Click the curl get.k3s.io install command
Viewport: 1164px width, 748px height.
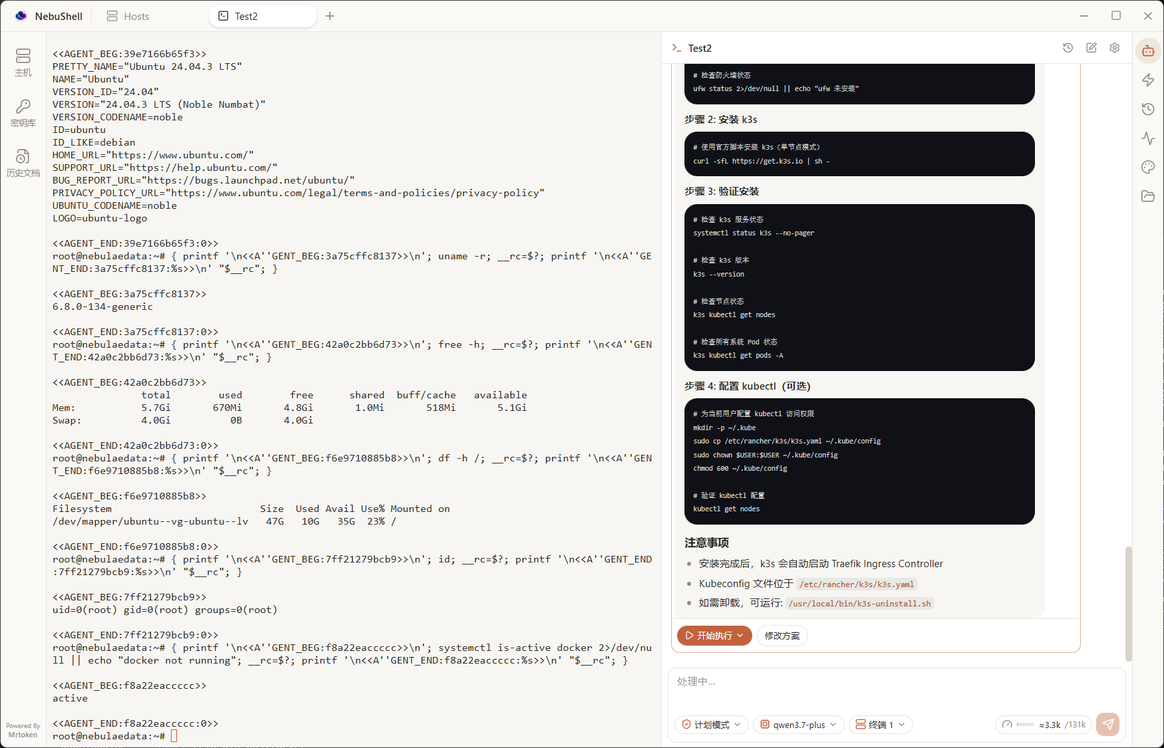[762, 161]
